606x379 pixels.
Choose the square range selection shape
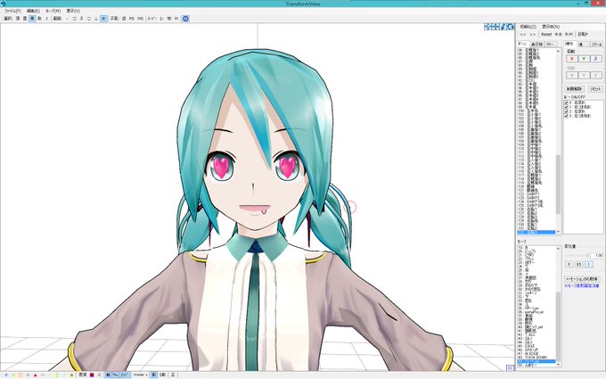pos(74,19)
